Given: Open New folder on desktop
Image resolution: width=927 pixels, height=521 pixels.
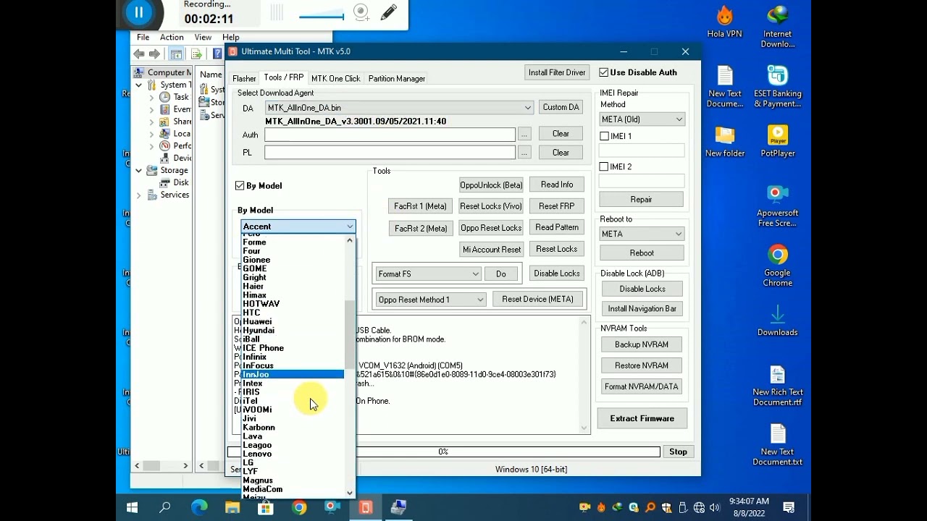Looking at the screenshot, I should 724,141.
